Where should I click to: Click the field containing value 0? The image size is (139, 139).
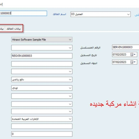pos(42,134)
